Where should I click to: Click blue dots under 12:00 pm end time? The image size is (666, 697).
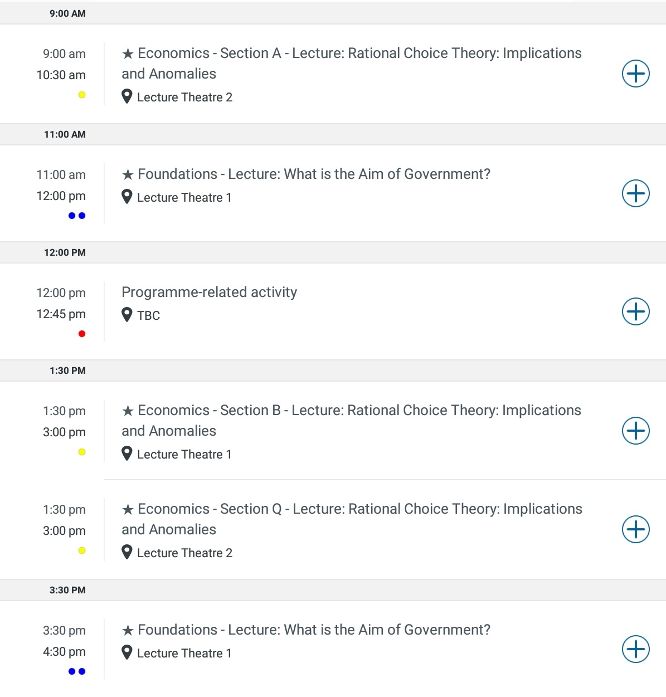pos(77,216)
